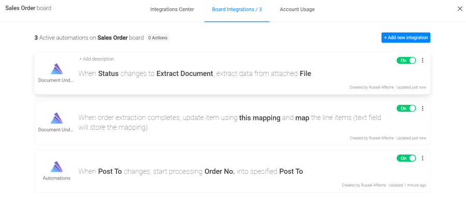Click the + Add description link

[97, 59]
